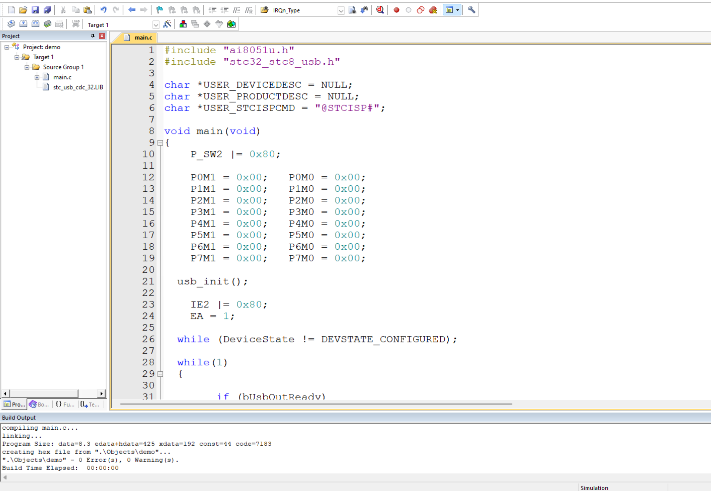
Task: Click the Find icon beside the search box
Action: coord(352,10)
